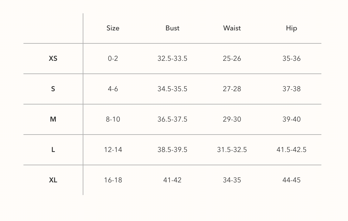The width and height of the screenshot is (348, 221).
Task: Click the bust value 32.5-33.5
Action: [x=172, y=59]
